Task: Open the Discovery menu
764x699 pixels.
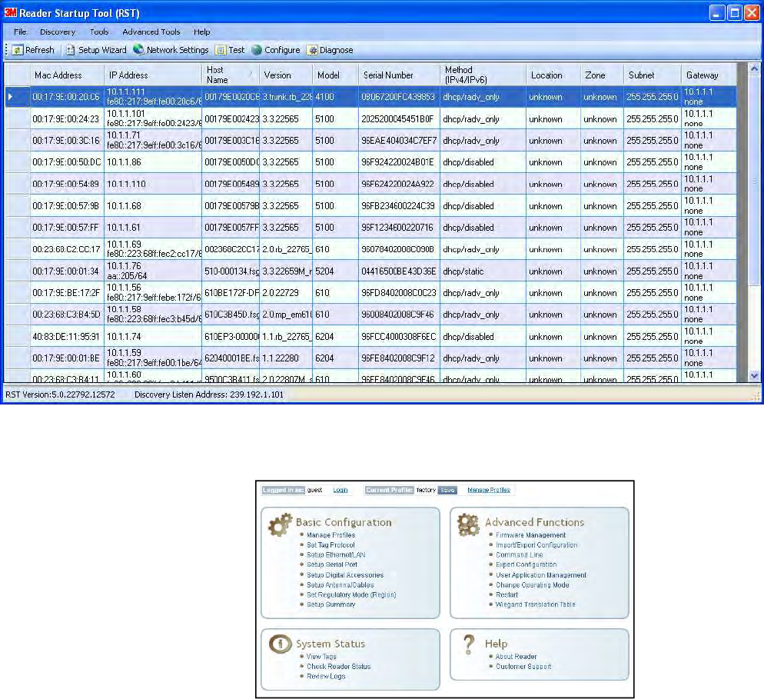Action: coord(58,32)
